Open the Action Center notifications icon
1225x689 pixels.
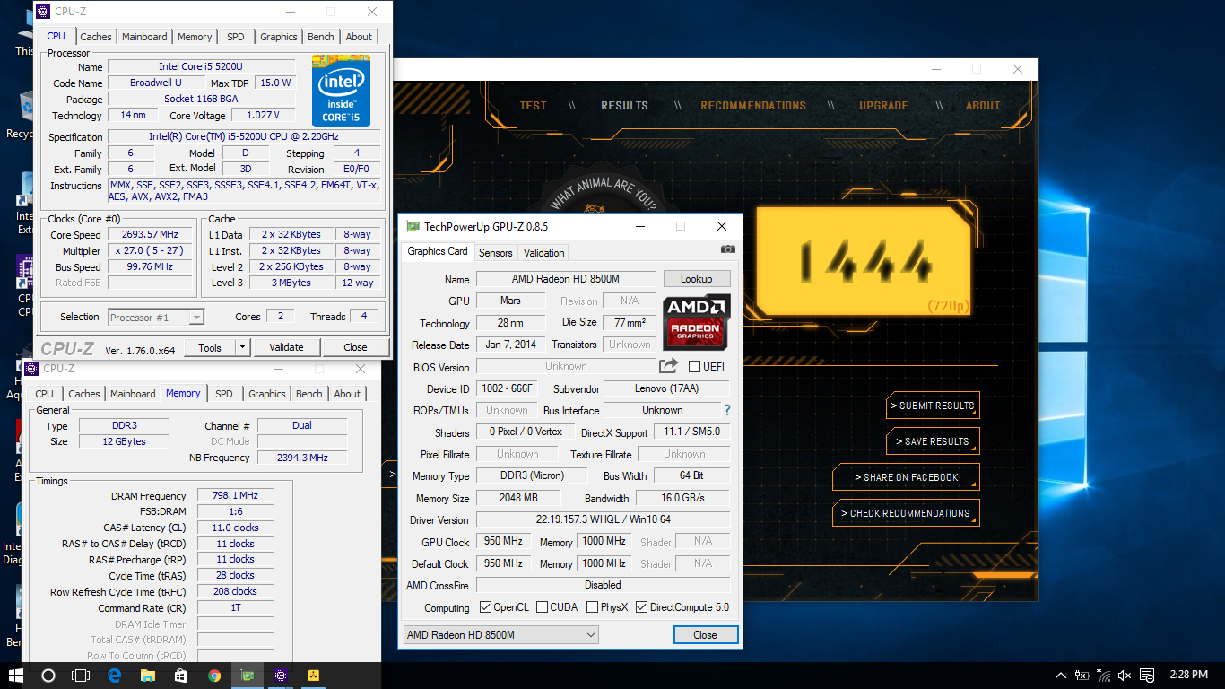[1147, 676]
